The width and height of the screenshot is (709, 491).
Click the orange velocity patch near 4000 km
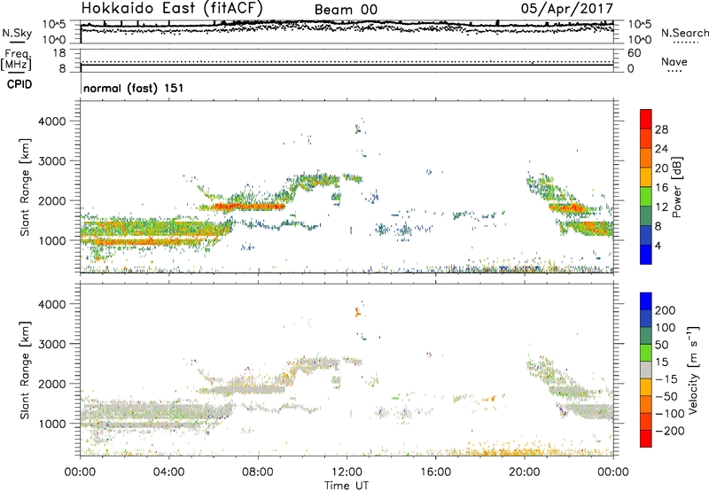(x=357, y=311)
